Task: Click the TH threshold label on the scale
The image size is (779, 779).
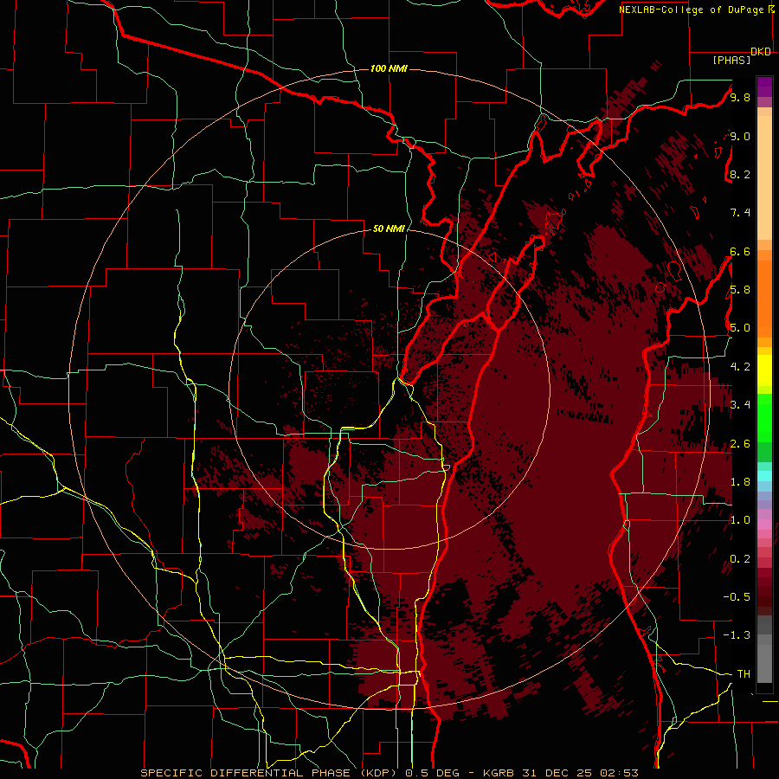Action: (744, 673)
